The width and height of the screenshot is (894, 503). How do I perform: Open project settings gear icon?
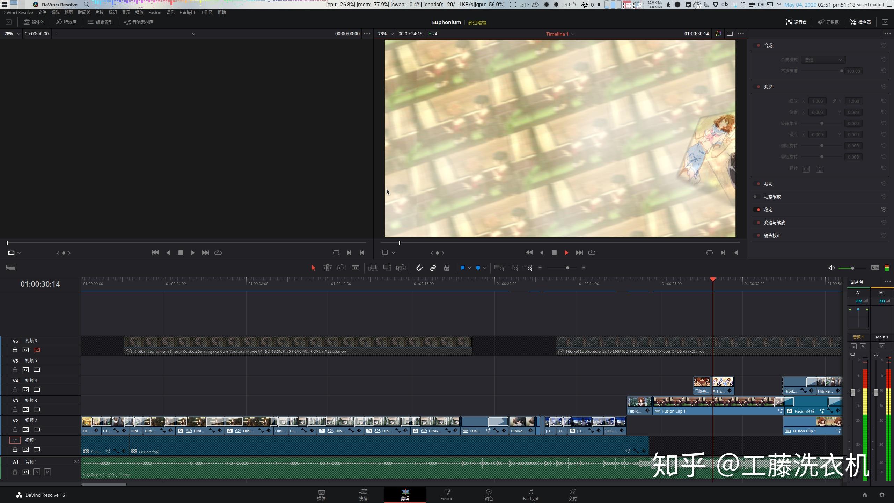(882, 495)
